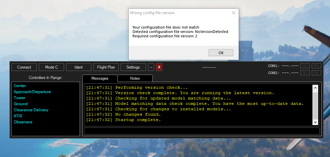Toggle COM2 TX indicator
Viewport: 330px width, 157px height.
(x=305, y=73)
